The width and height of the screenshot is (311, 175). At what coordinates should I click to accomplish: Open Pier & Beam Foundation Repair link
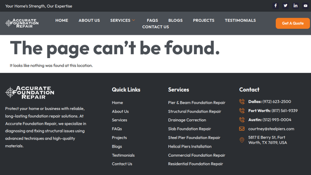pos(197,103)
